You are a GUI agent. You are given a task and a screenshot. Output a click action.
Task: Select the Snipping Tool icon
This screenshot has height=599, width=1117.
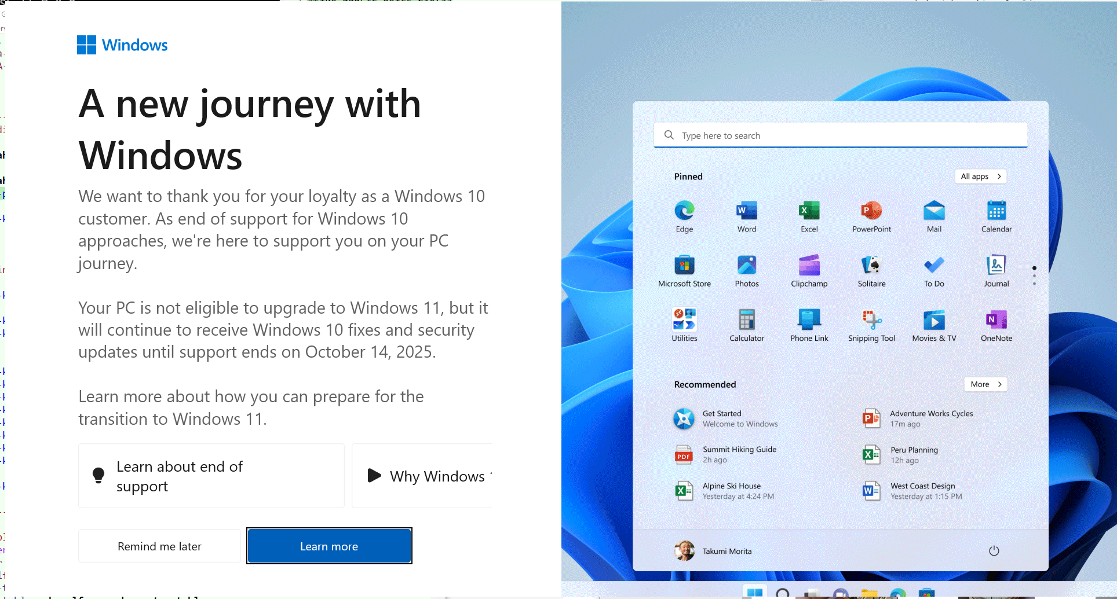pos(871,319)
